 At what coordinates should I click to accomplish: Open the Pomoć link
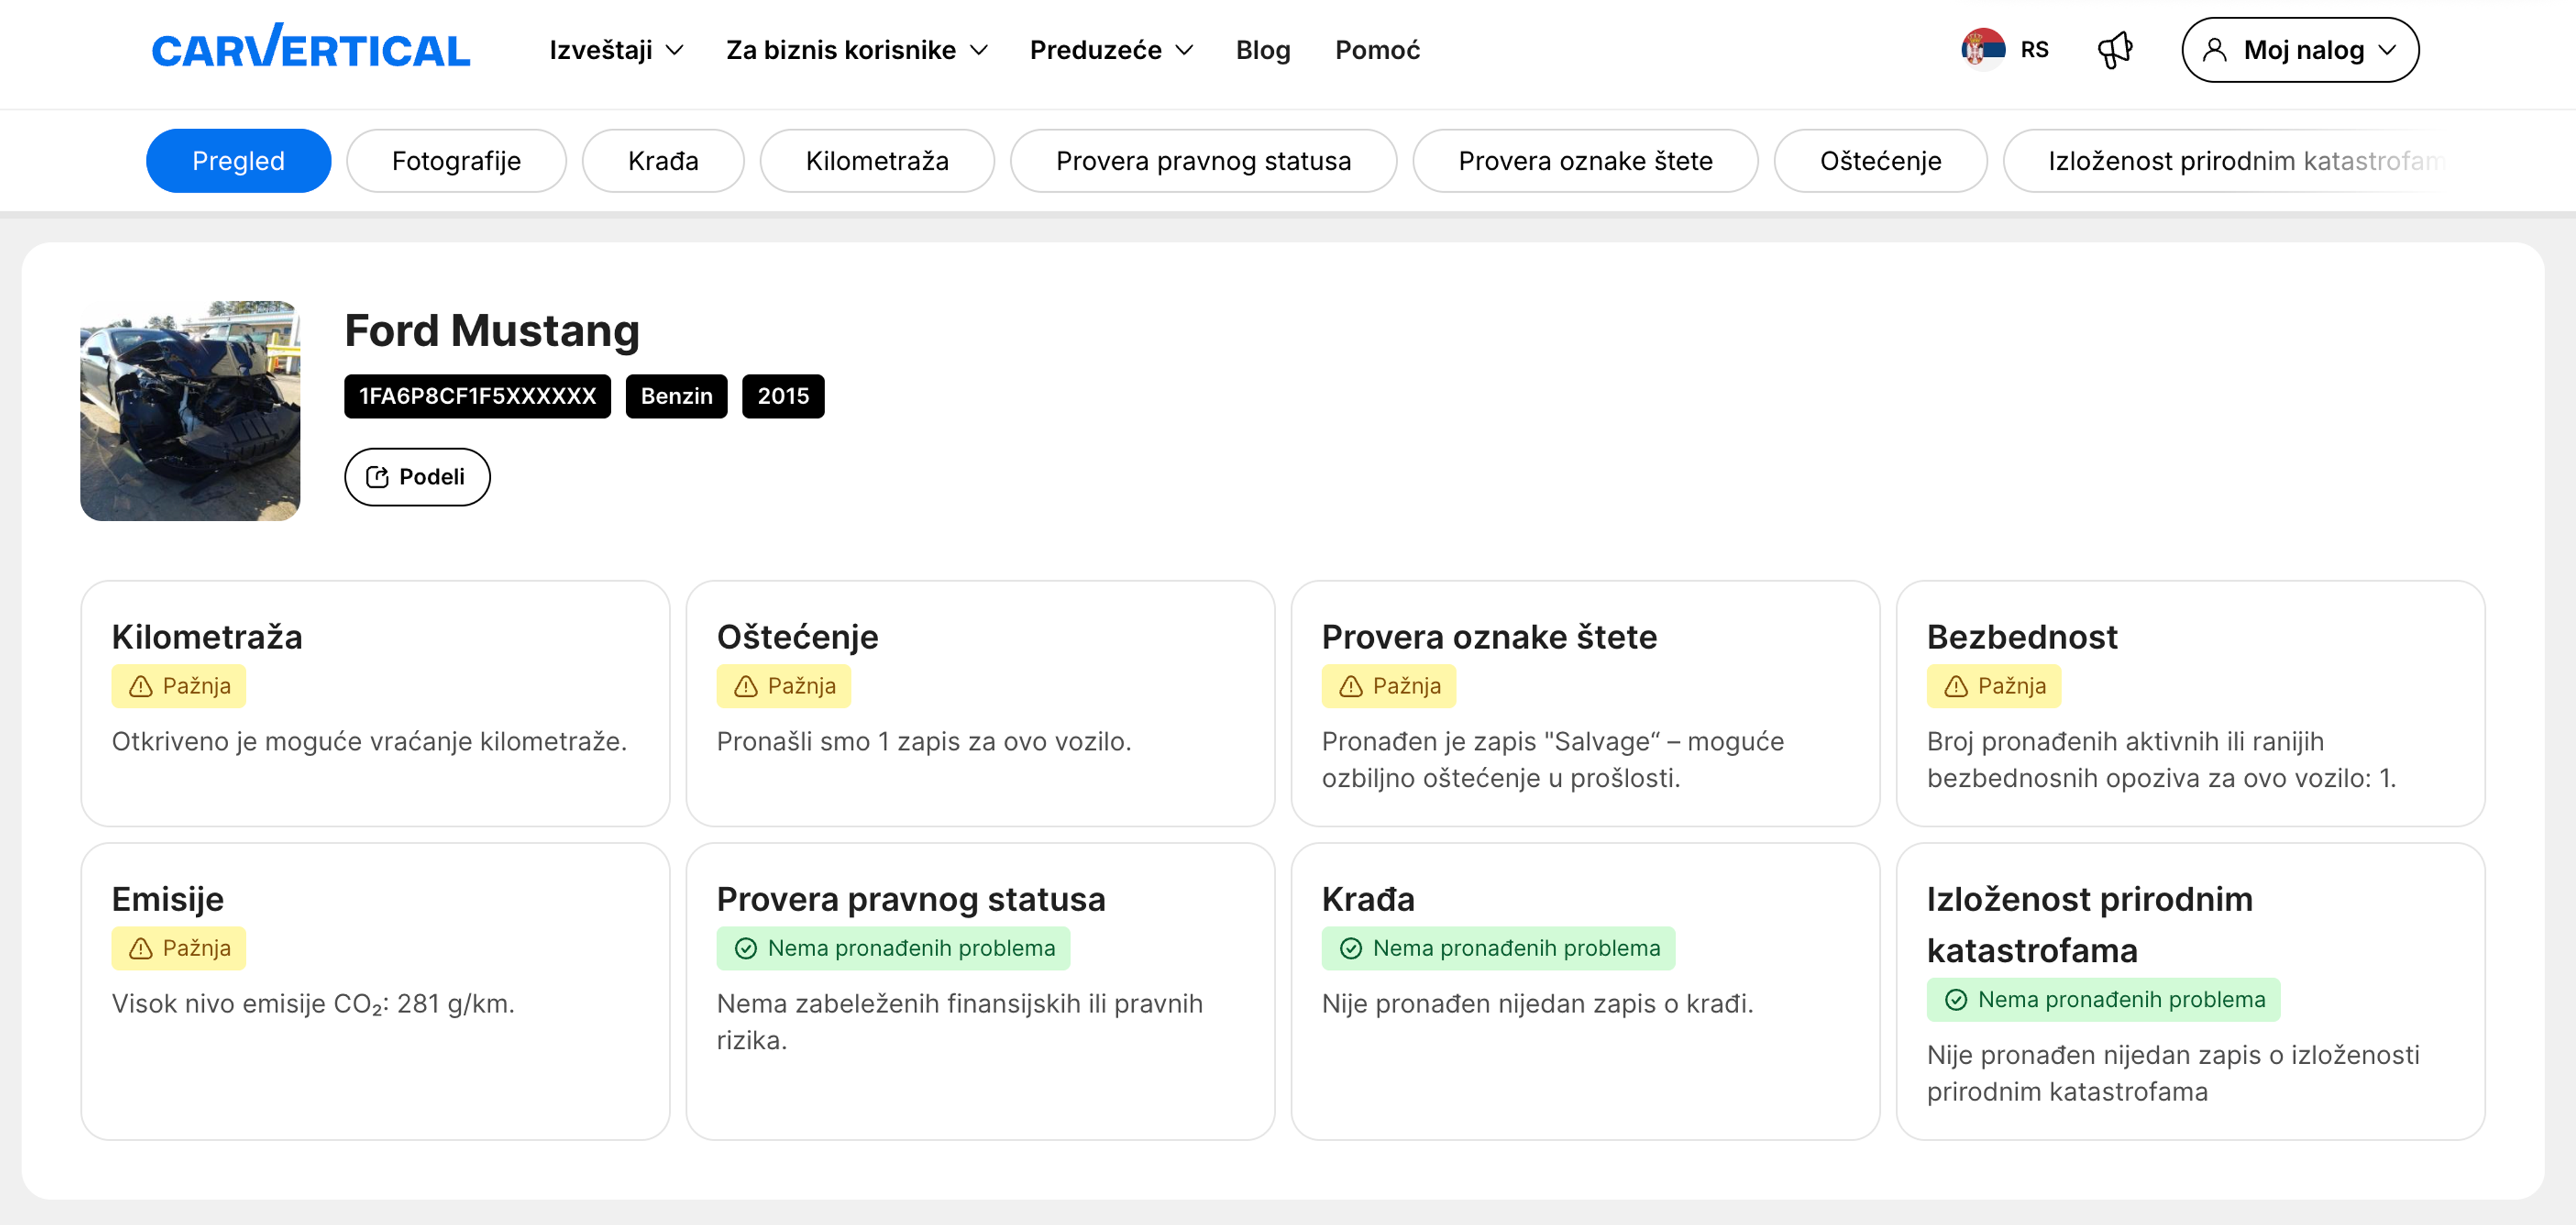pos(1376,50)
